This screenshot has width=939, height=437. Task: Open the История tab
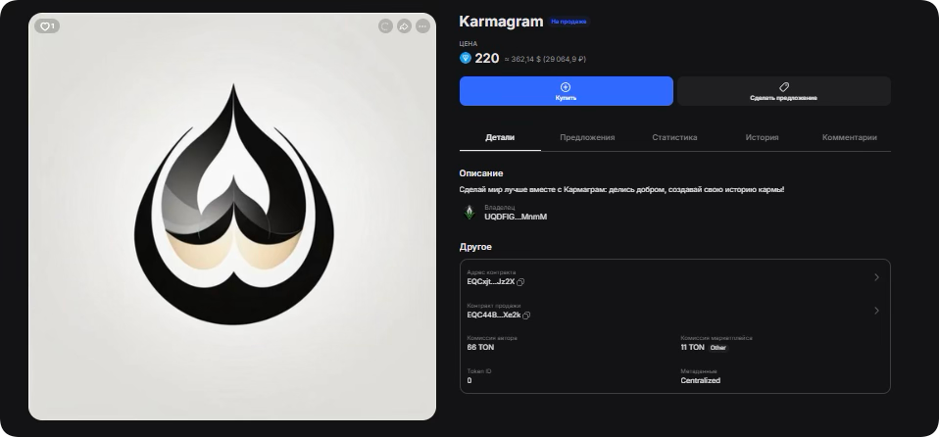[762, 137]
